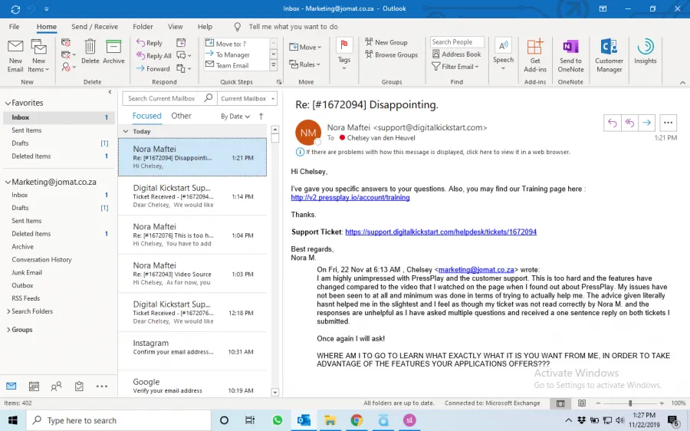Image resolution: width=690 pixels, height=431 pixels.
Task: Switch to reading view in status bar
Action: click(x=581, y=403)
